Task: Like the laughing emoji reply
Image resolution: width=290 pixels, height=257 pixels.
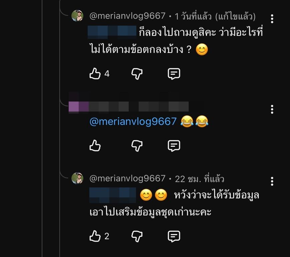Action: tap(95, 145)
